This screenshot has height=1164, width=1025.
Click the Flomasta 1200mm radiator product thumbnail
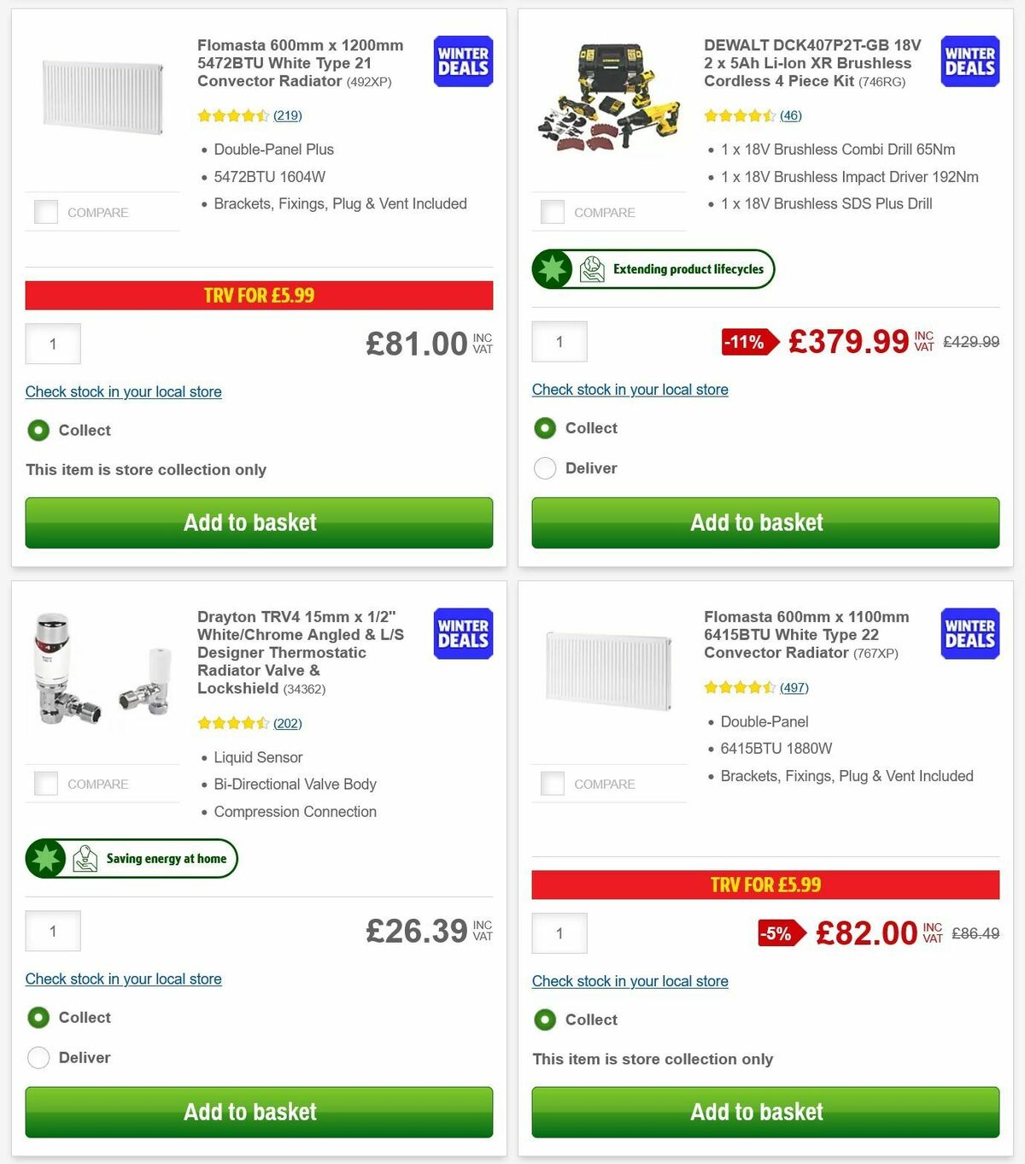104,97
